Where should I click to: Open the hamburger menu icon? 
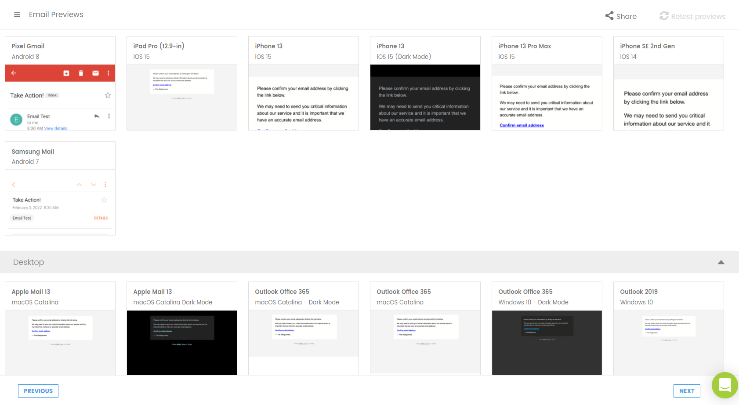pyautogui.click(x=17, y=14)
